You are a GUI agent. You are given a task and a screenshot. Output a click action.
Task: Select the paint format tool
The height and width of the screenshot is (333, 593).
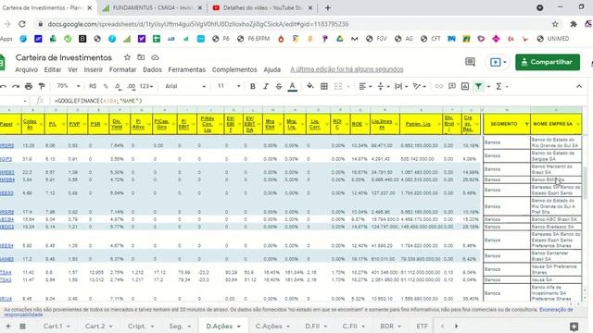[42, 86]
